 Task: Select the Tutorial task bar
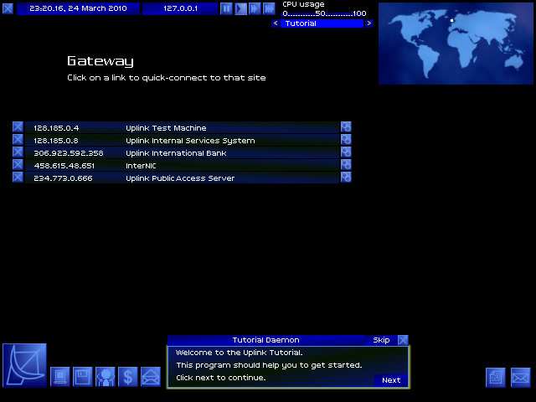(x=322, y=23)
